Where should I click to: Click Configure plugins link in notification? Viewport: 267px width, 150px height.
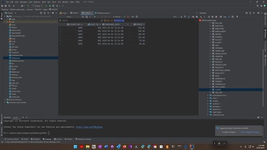click(x=229, y=132)
